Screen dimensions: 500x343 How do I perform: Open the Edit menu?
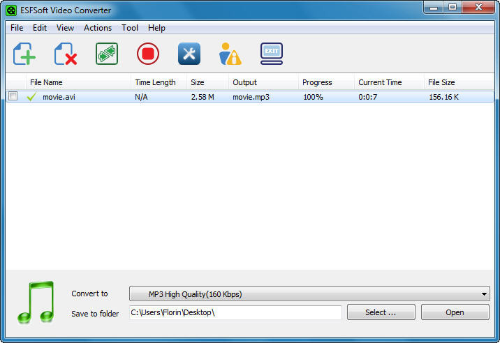tap(40, 28)
